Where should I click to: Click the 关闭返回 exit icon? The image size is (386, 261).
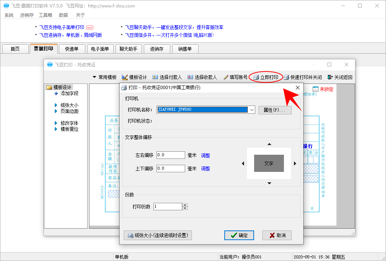click(330, 77)
